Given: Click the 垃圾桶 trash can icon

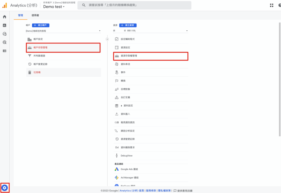Looking at the screenshot, I should click(30, 72).
